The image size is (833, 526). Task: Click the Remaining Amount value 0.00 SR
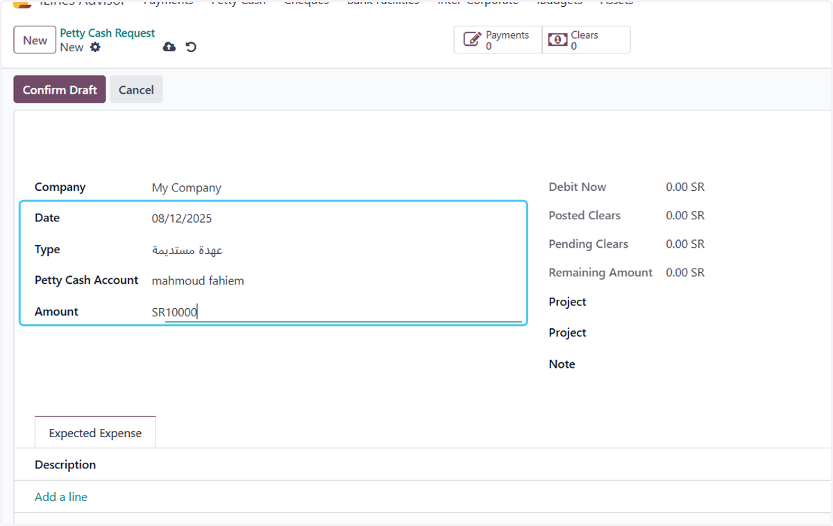click(x=685, y=273)
